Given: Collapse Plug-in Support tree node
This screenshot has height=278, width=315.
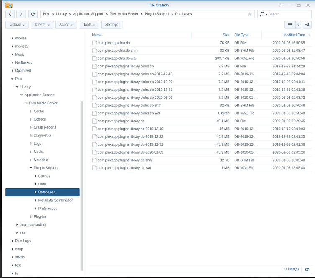Looking at the screenshot, I should [31, 168].
